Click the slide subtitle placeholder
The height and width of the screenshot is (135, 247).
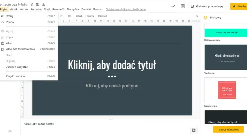112,88
